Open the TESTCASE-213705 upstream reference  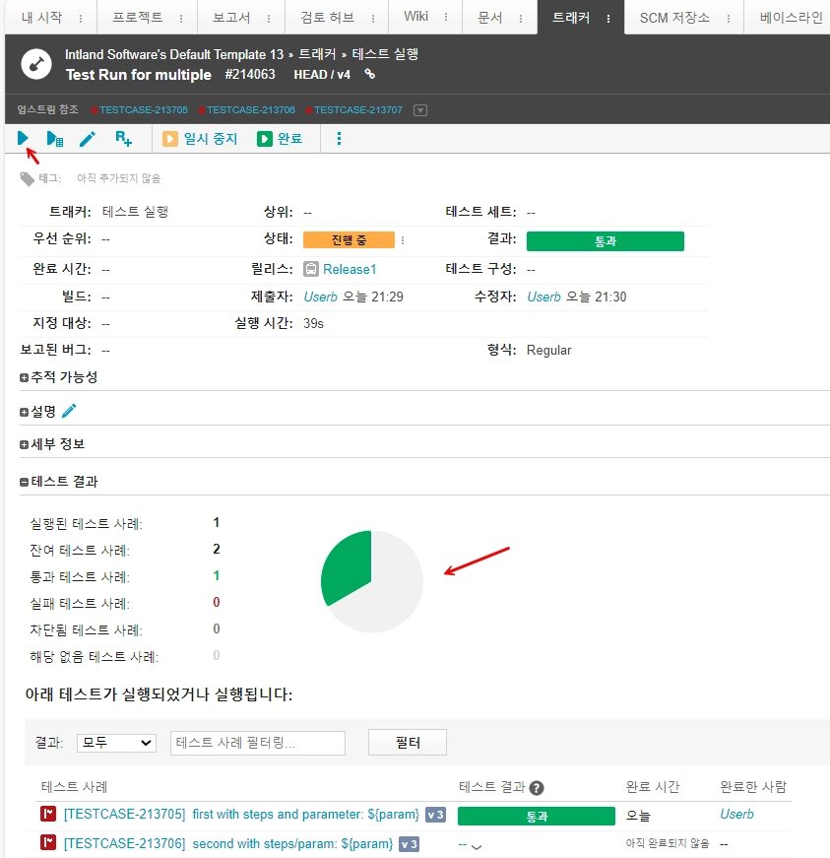pyautogui.click(x=143, y=110)
